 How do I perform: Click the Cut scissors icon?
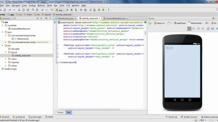tap(19, 10)
